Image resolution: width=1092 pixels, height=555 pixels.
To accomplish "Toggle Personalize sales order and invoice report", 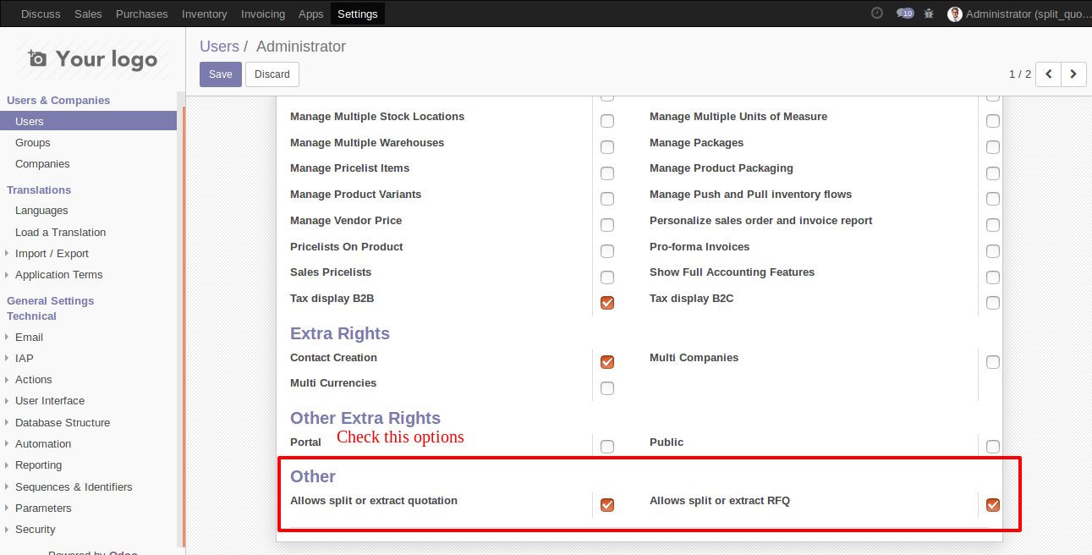I will click(993, 225).
